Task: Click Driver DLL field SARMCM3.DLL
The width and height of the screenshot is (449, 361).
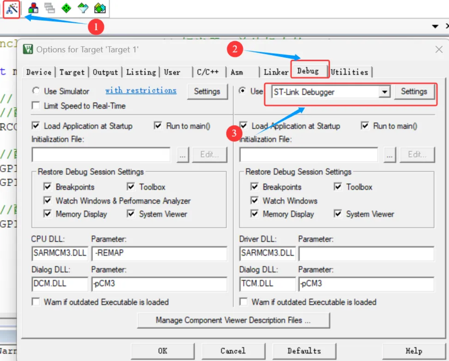Action: [267, 253]
